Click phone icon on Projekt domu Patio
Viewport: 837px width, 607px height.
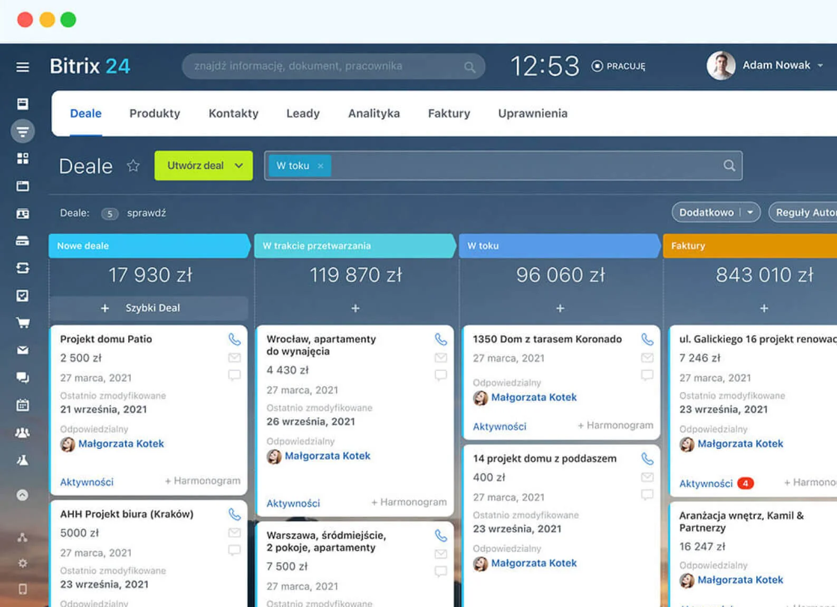pyautogui.click(x=234, y=339)
